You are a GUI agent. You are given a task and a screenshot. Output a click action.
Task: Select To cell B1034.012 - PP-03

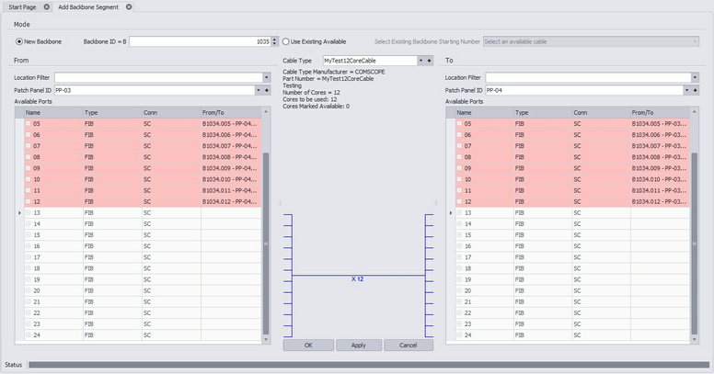click(x=661, y=201)
